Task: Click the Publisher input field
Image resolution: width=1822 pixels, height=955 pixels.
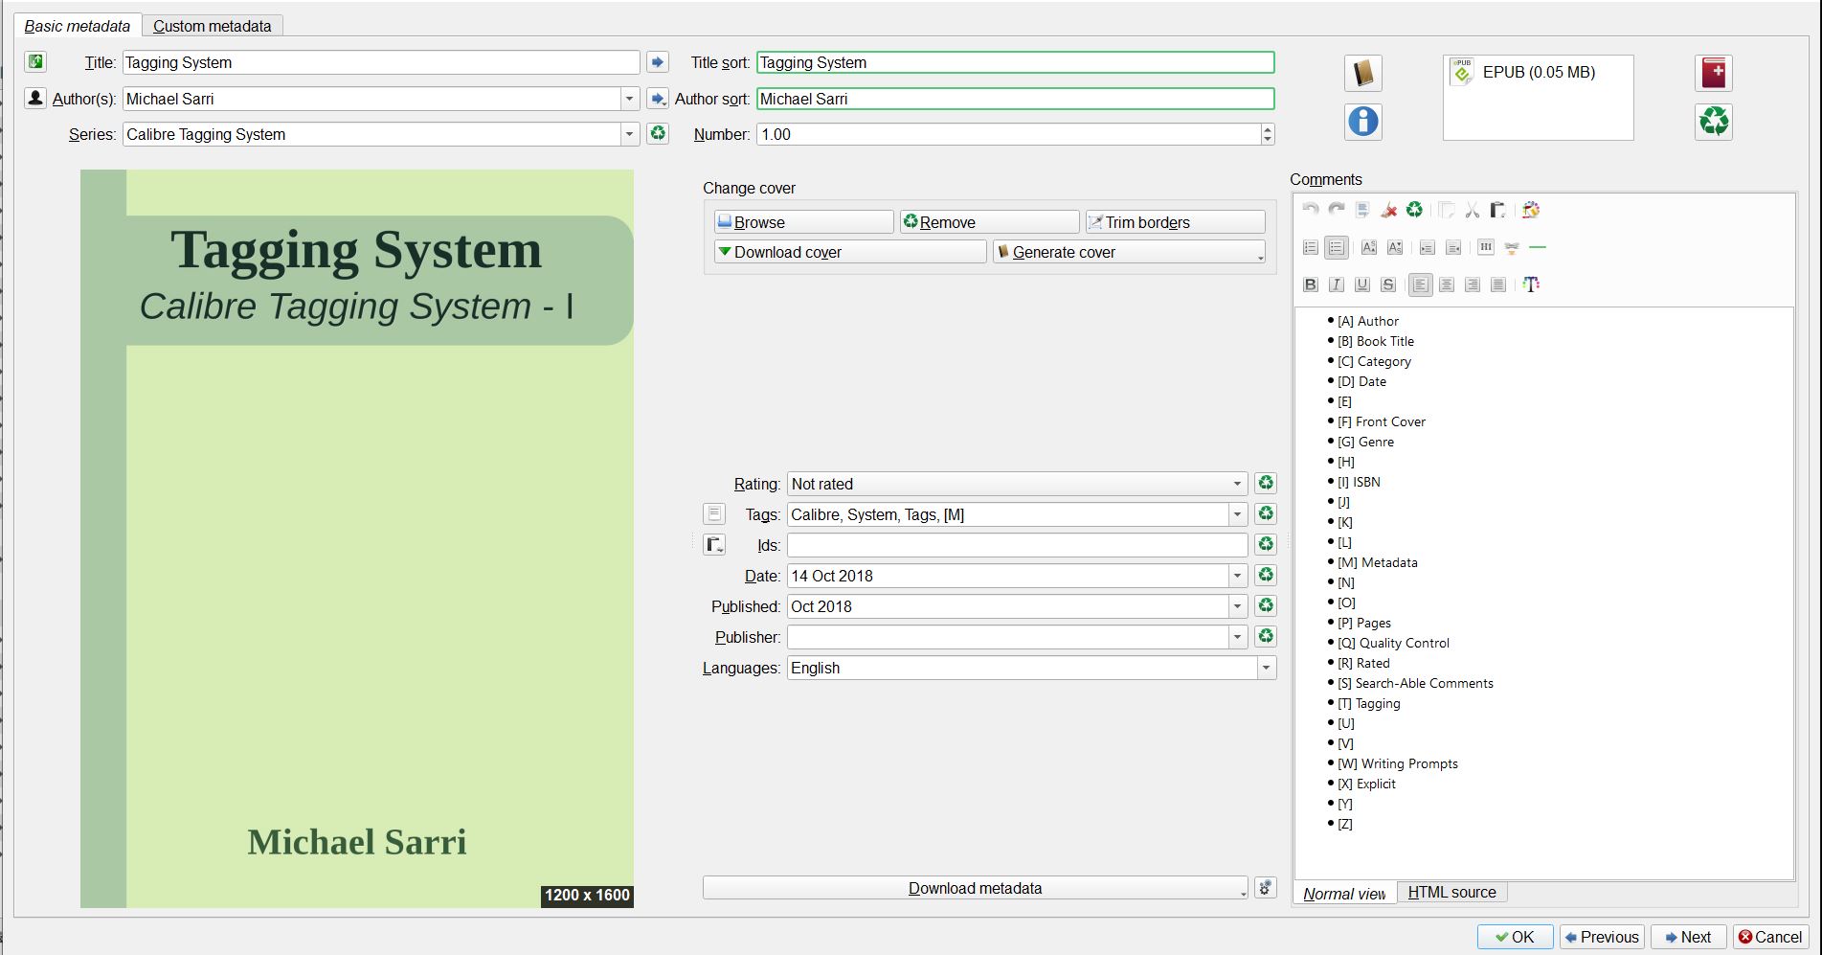Action: [1007, 637]
